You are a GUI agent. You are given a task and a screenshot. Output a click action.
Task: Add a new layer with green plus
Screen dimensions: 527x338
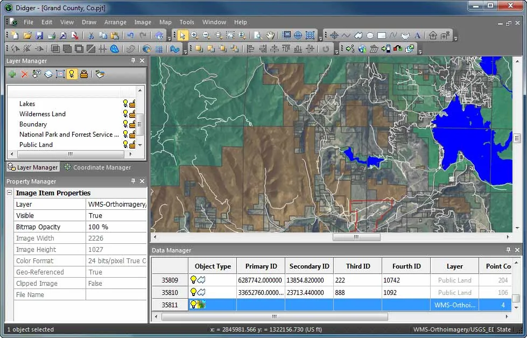tap(12, 74)
